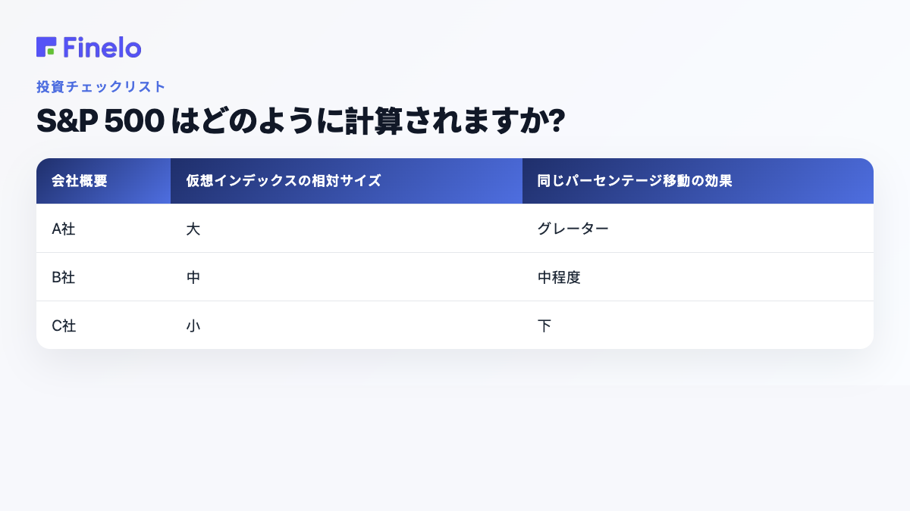
Task: Click the Finelo logo icon
Action: [x=46, y=47]
